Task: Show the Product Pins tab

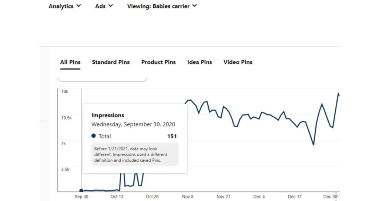Action: pos(158,62)
